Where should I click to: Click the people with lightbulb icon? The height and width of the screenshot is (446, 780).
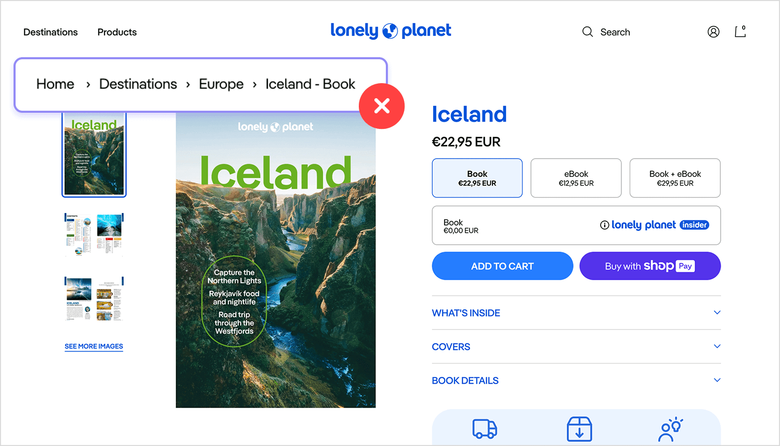pos(670,429)
